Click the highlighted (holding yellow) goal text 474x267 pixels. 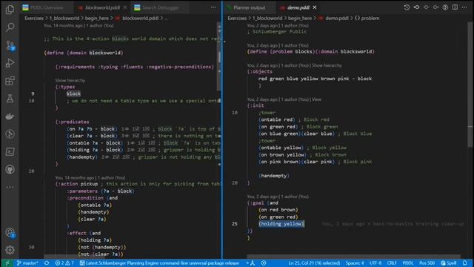[x=281, y=224]
